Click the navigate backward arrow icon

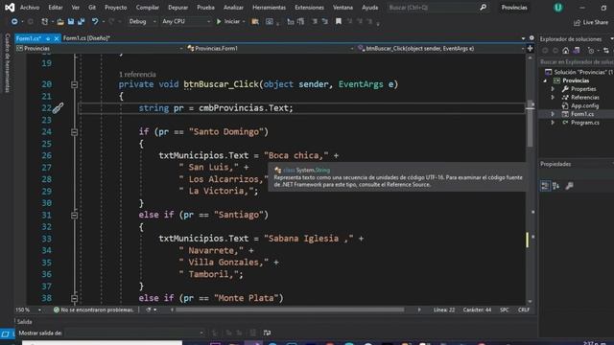tap(14, 21)
